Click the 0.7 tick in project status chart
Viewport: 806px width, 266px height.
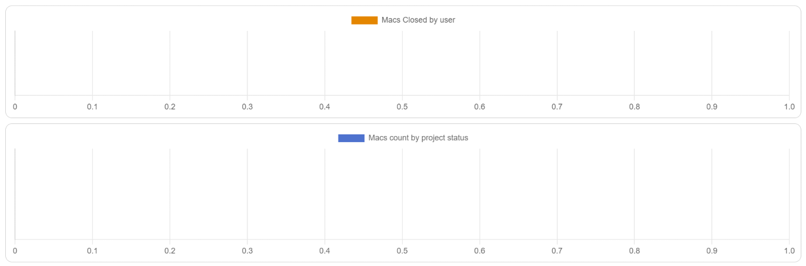point(557,251)
